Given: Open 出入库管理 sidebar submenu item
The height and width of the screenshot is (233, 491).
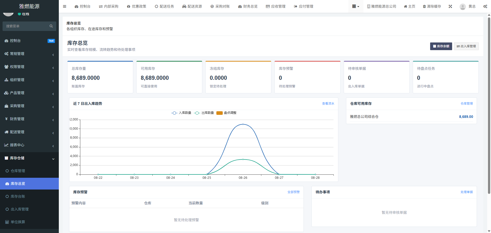Looking at the screenshot, I should pyautogui.click(x=29, y=209).
